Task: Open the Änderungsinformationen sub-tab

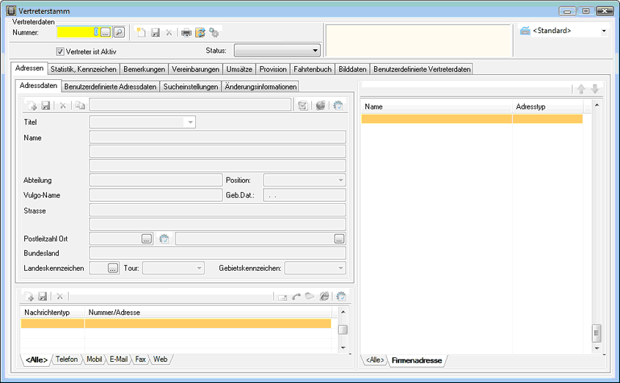Action: [260, 87]
